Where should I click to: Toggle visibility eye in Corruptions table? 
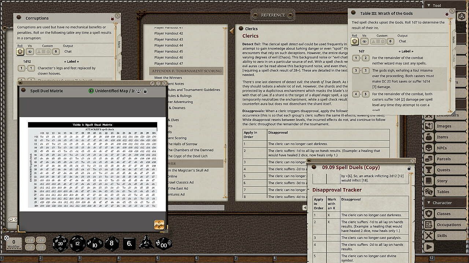30,52
